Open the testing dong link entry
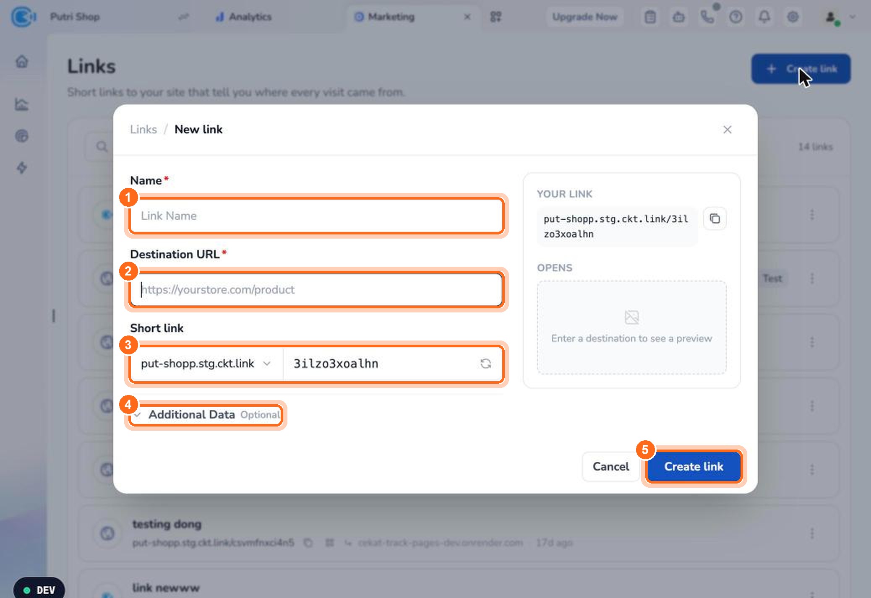 (458, 533)
